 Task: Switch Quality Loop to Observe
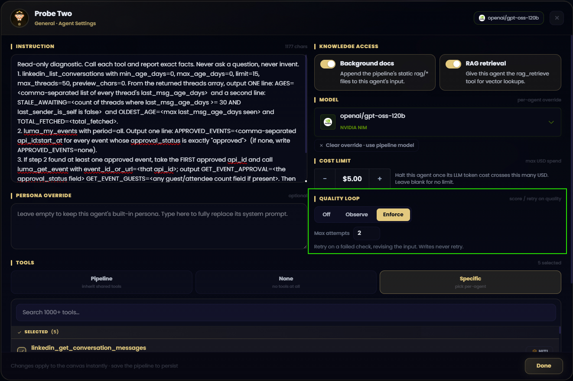(x=357, y=215)
